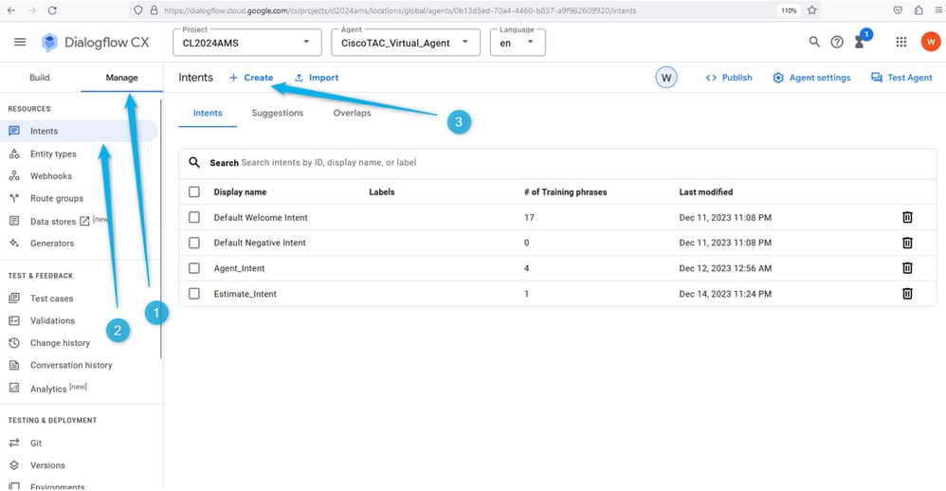Delete the Default Welcome Intent row
This screenshot has height=491, width=946.
pyautogui.click(x=907, y=217)
